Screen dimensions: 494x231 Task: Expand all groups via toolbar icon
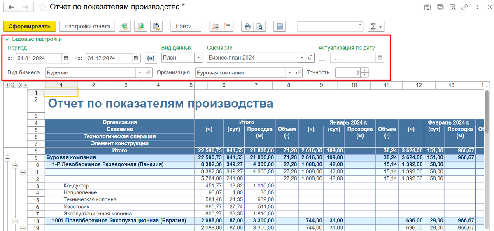click(215, 26)
